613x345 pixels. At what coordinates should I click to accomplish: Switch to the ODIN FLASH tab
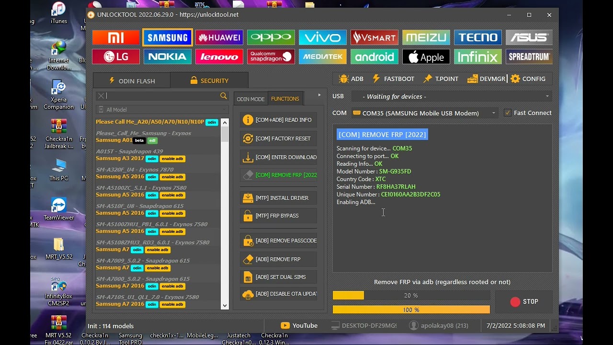pyautogui.click(x=132, y=80)
